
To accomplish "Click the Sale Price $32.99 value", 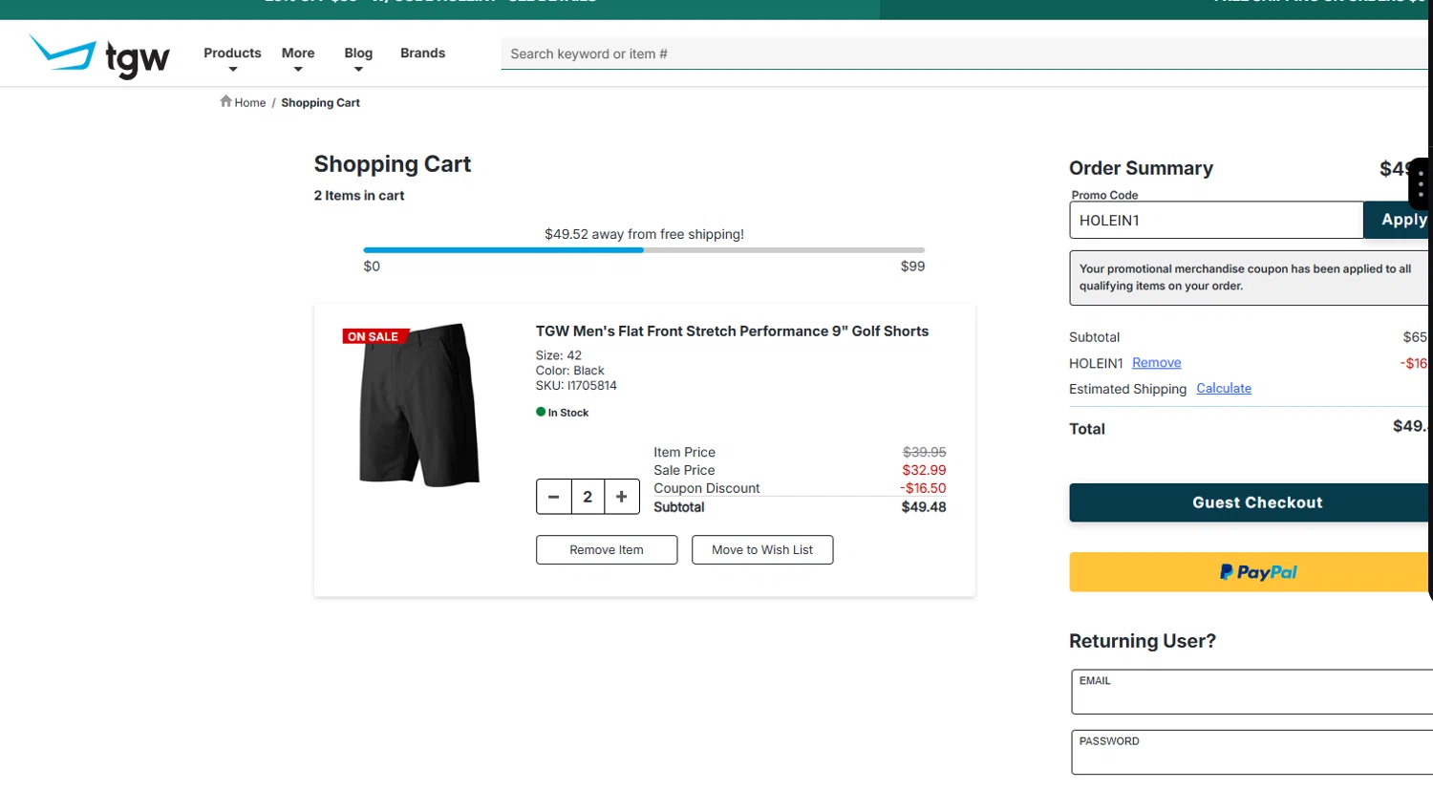I will (924, 470).
